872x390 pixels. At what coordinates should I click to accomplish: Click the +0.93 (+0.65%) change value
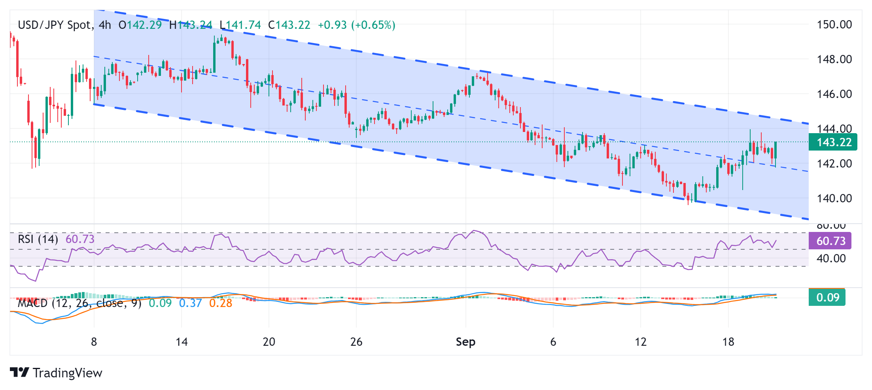click(x=356, y=25)
